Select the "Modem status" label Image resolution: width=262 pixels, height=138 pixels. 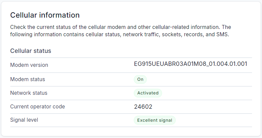click(28, 79)
